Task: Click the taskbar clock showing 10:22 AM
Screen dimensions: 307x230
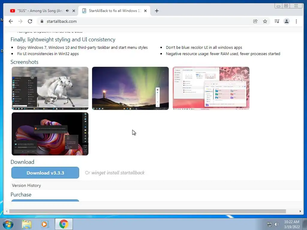Action: [x=292, y=224]
